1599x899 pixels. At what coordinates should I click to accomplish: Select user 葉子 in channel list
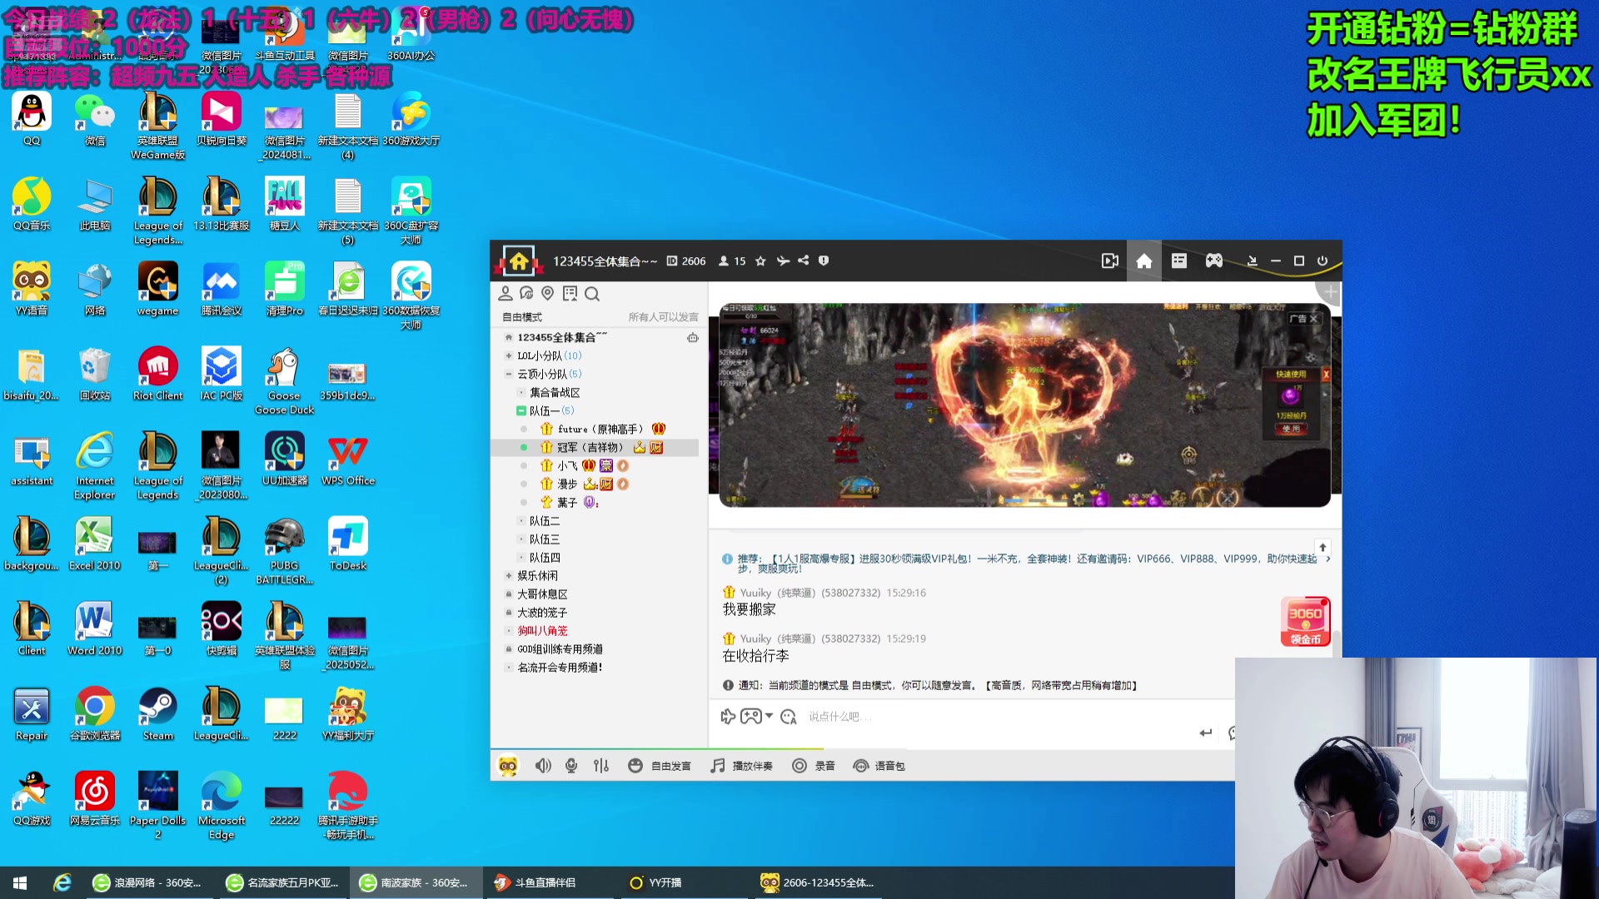pos(567,503)
